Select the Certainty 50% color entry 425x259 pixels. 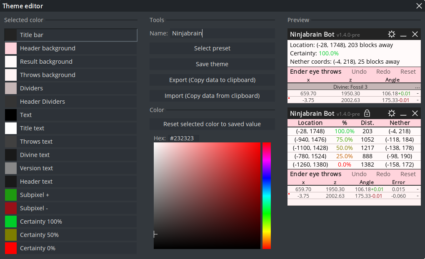[x=71, y=235]
